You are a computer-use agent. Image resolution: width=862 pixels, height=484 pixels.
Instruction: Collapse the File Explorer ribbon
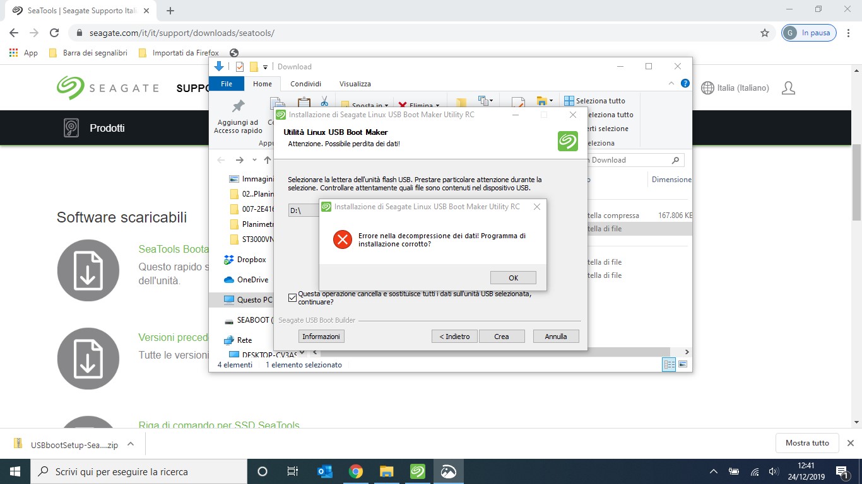(x=671, y=84)
